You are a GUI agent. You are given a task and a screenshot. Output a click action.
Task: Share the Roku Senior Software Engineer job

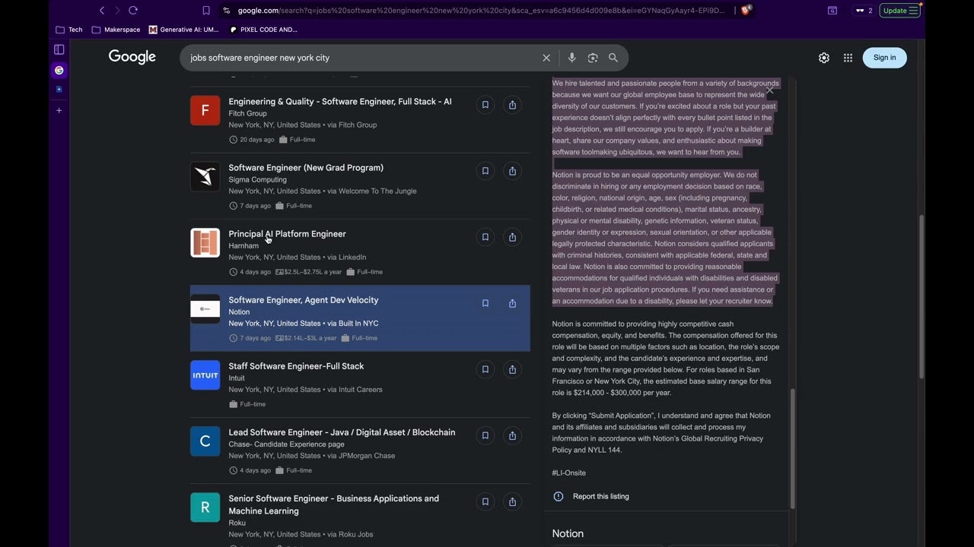(x=512, y=501)
